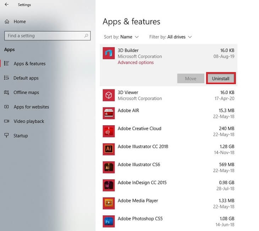Click the Adobe Media Player icon

pos(108,203)
